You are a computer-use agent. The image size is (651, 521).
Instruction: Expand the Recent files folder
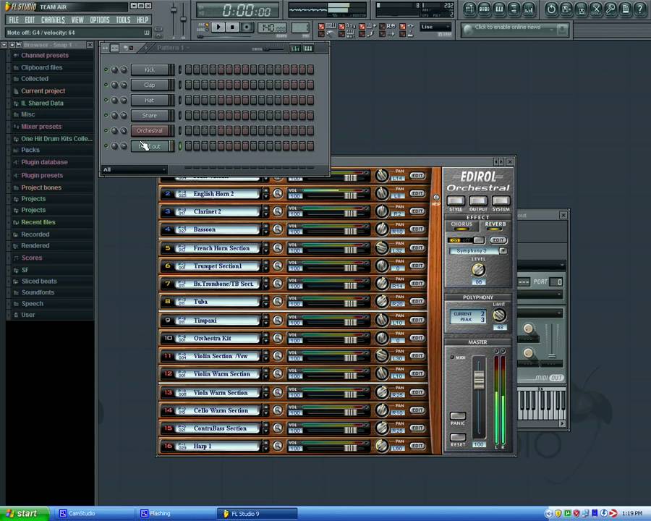point(38,222)
